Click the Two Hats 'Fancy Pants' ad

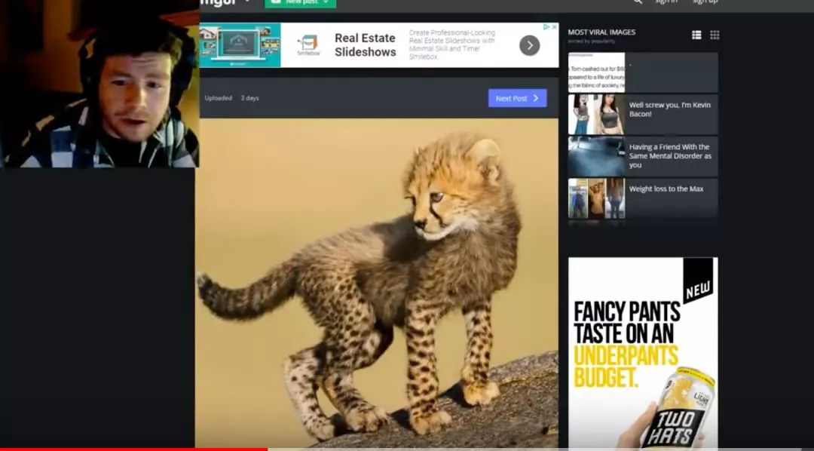tap(643, 352)
